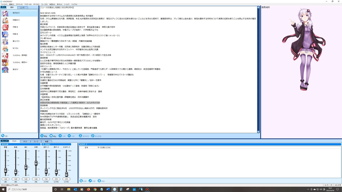Viewport: 342px width, 192px height.
Task: Open the ファイル menu
Action: [4, 4]
